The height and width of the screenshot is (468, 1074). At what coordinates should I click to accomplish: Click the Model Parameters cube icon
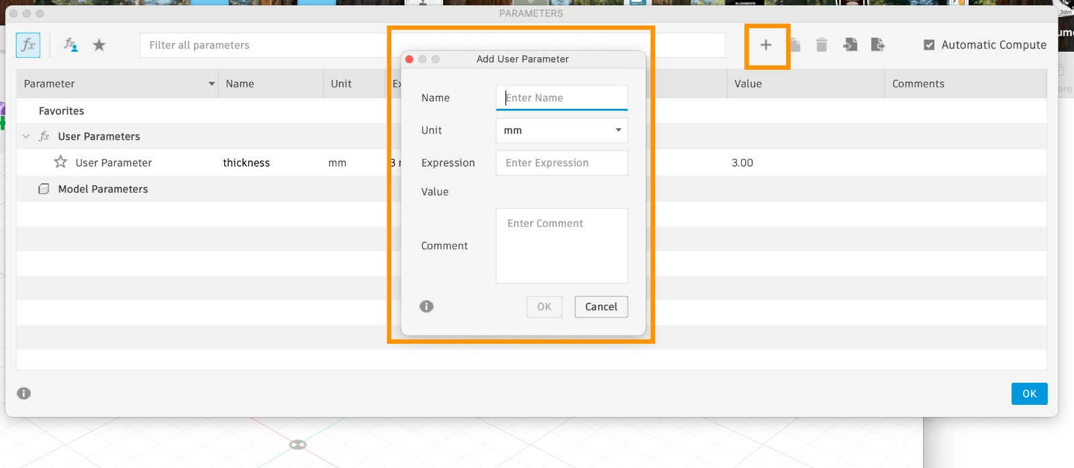44,189
